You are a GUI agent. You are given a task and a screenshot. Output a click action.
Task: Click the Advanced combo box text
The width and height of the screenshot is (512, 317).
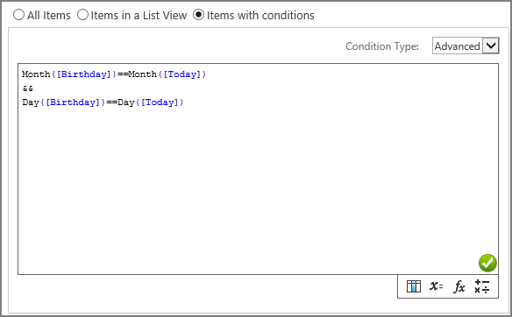(457, 46)
